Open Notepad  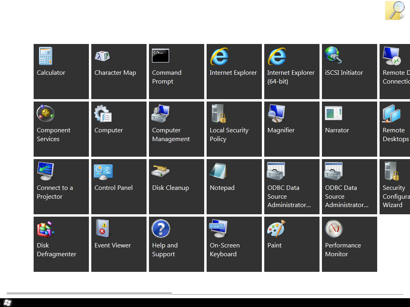tap(234, 187)
